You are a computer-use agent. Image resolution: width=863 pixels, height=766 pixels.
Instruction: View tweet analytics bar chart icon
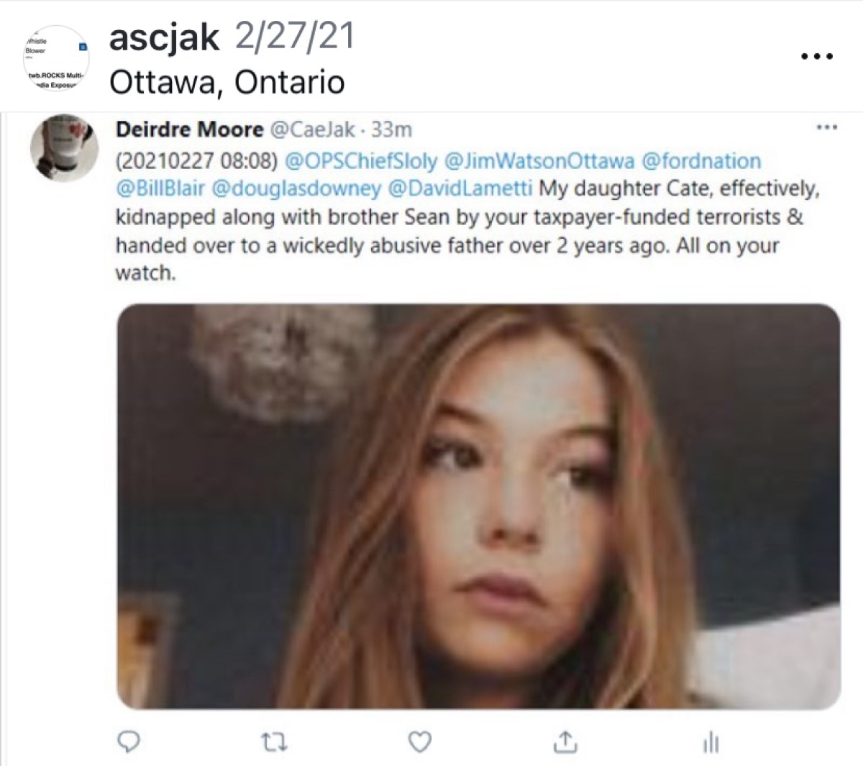(x=711, y=742)
